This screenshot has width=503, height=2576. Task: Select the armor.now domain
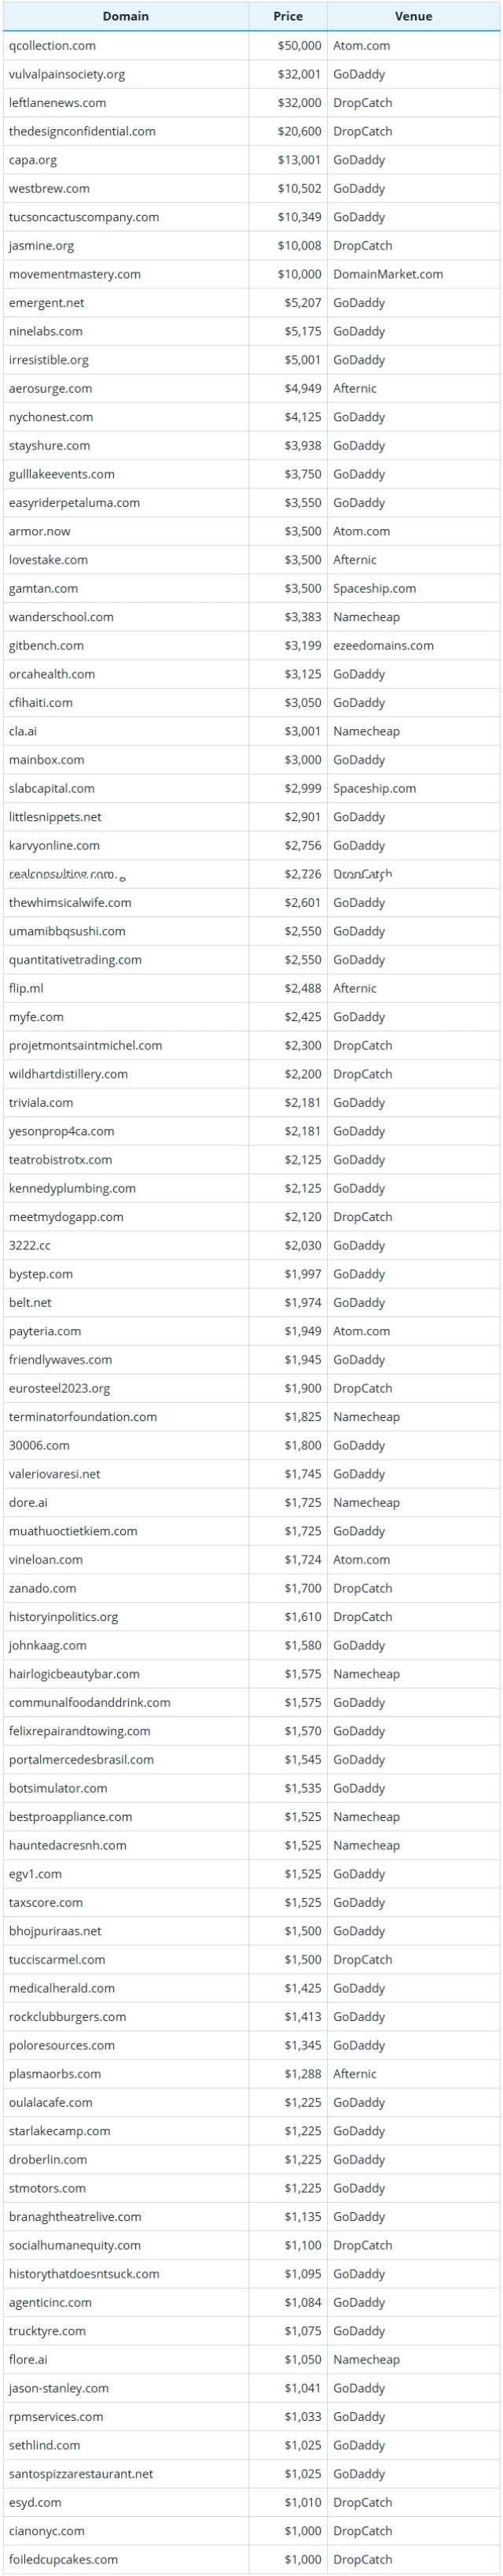(x=39, y=531)
